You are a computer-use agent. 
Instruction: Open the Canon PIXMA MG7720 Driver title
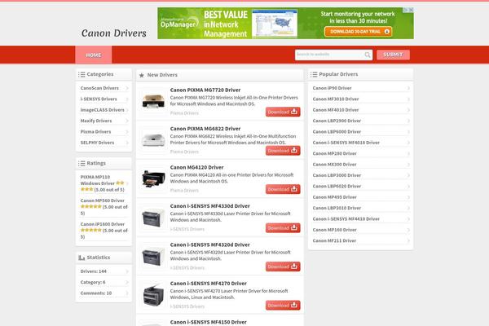click(x=205, y=90)
